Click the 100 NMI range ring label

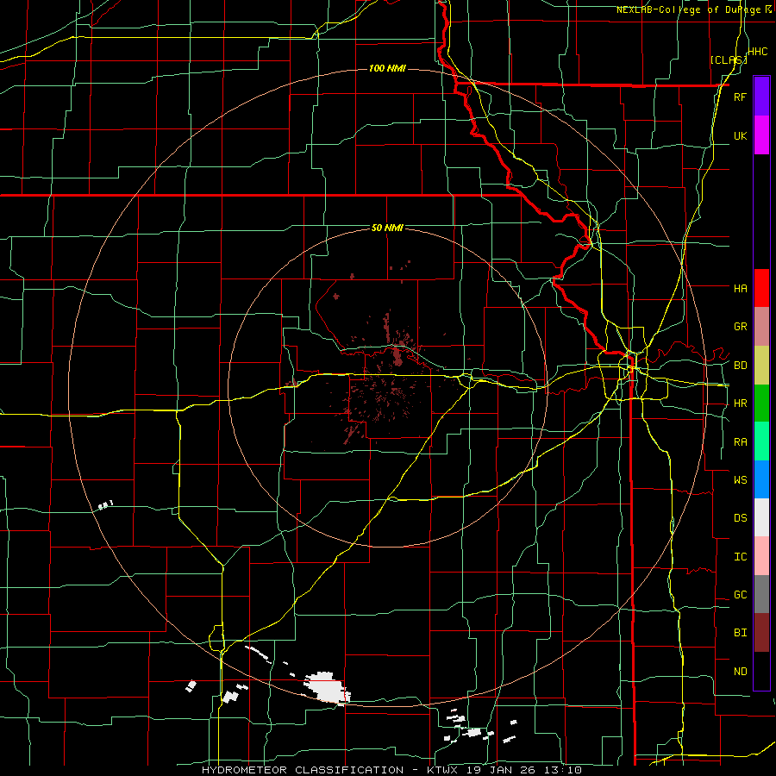[387, 68]
